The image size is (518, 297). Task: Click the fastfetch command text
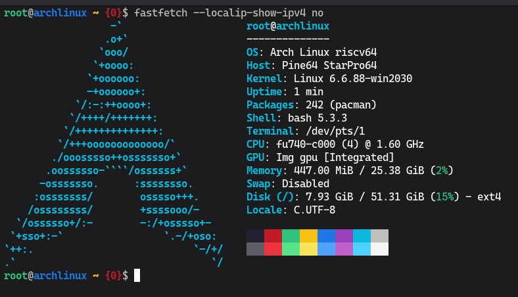tap(229, 13)
